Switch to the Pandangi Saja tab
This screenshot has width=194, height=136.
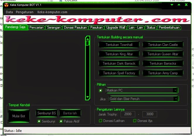click(15, 27)
